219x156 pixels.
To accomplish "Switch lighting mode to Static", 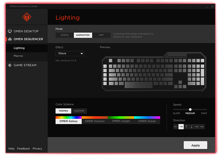I will [65, 35].
